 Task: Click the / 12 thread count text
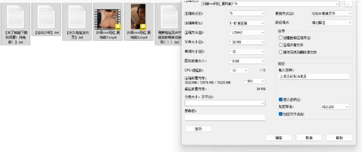pyautogui.click(x=262, y=71)
